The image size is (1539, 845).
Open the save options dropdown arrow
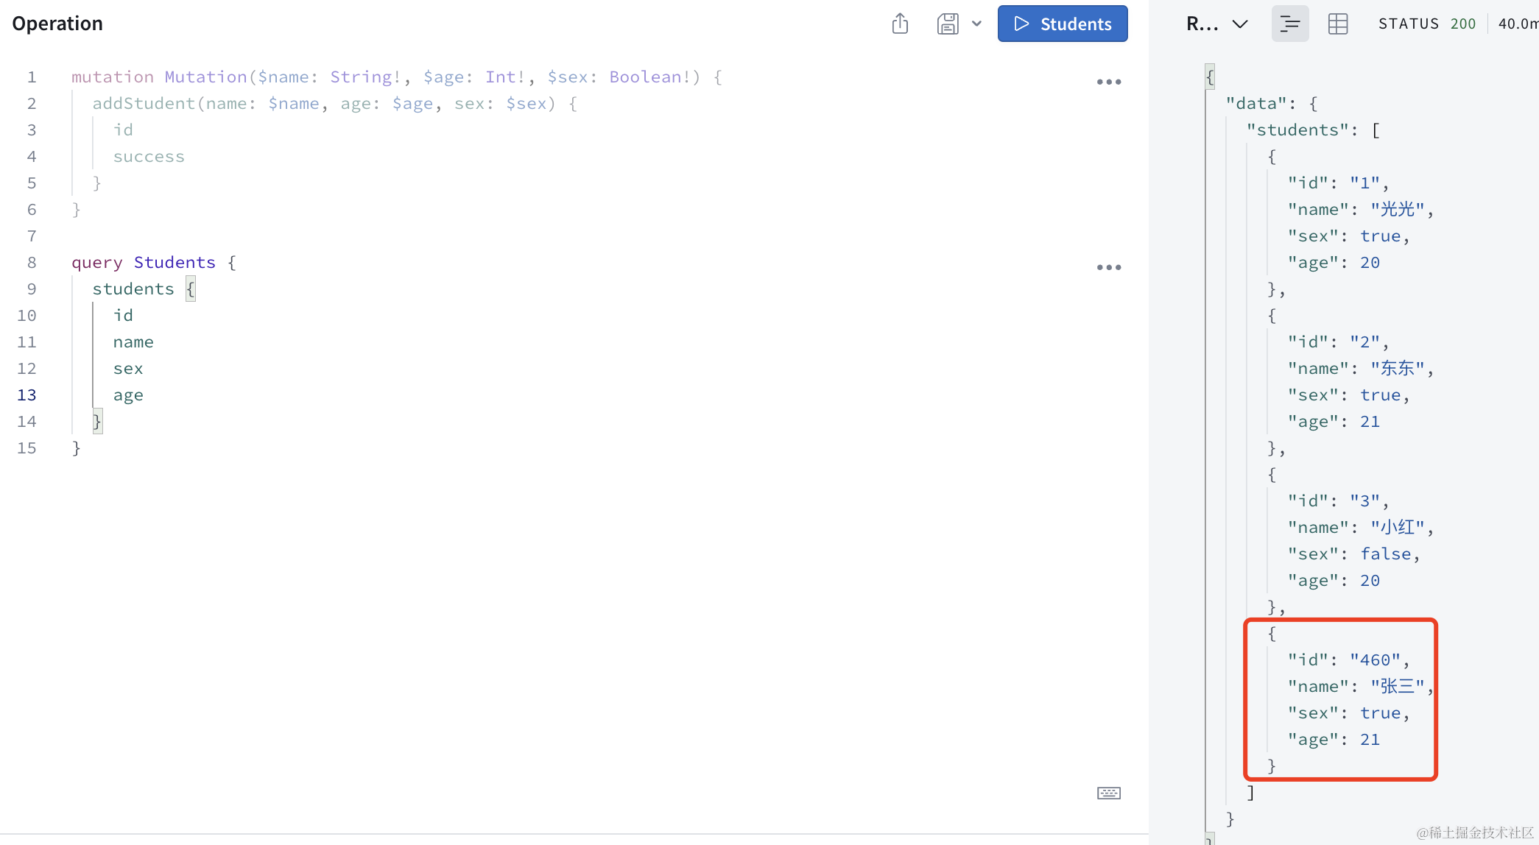coord(977,24)
